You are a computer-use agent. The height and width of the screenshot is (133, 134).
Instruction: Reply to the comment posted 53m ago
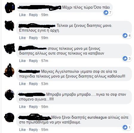click(x=33, y=84)
